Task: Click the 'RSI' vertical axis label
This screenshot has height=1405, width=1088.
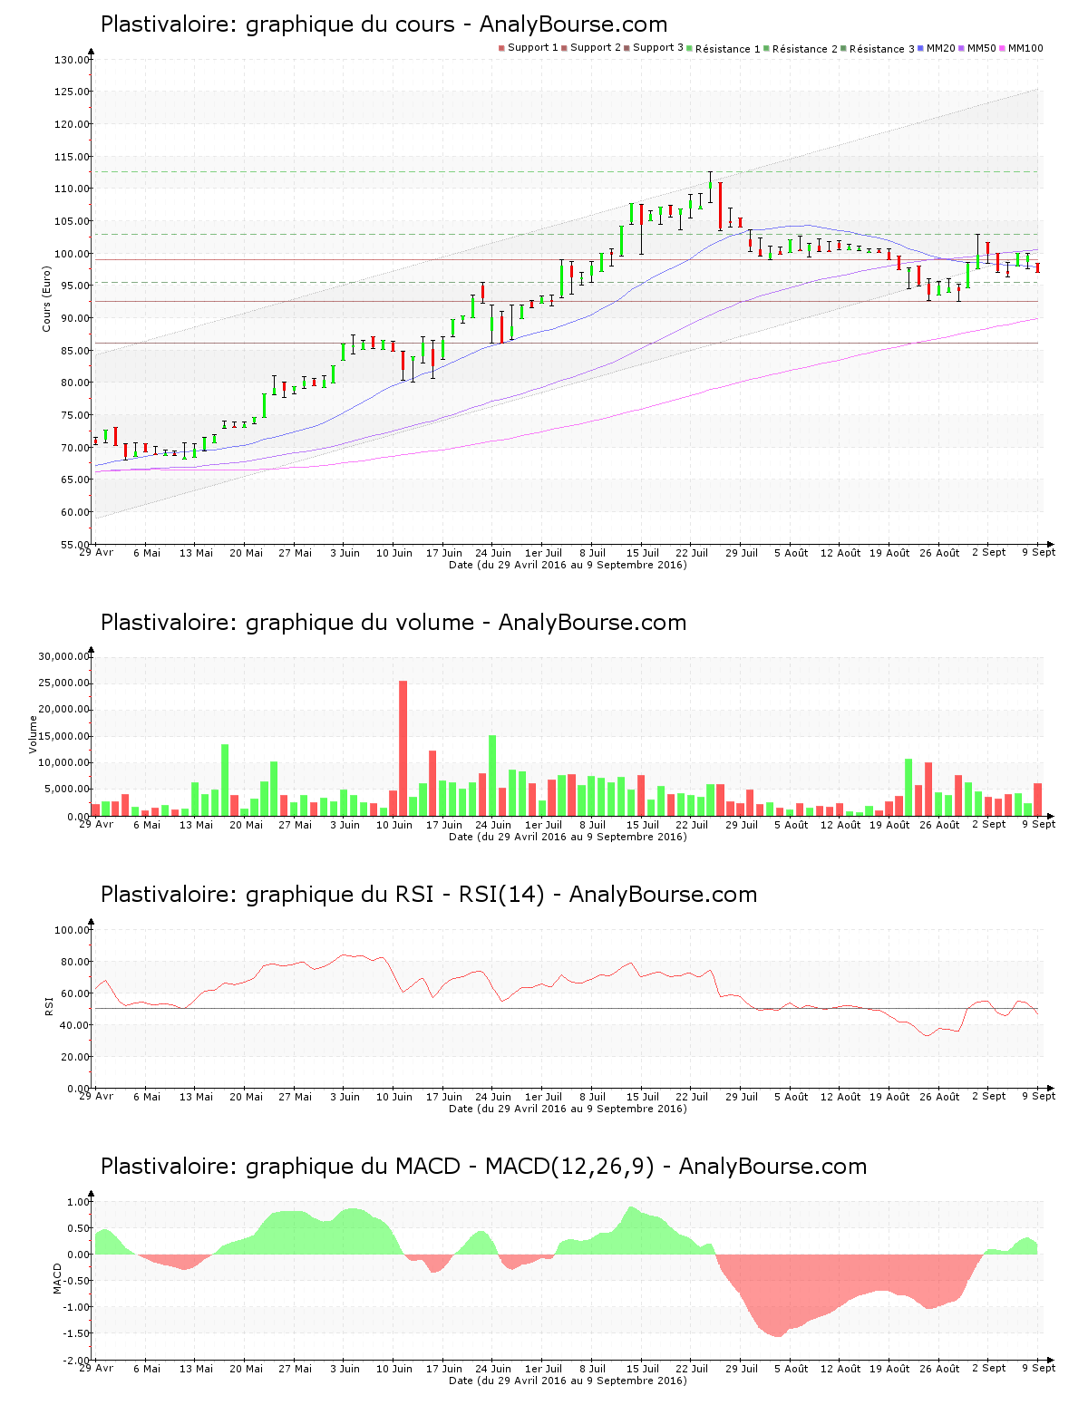Action: [x=49, y=1005]
